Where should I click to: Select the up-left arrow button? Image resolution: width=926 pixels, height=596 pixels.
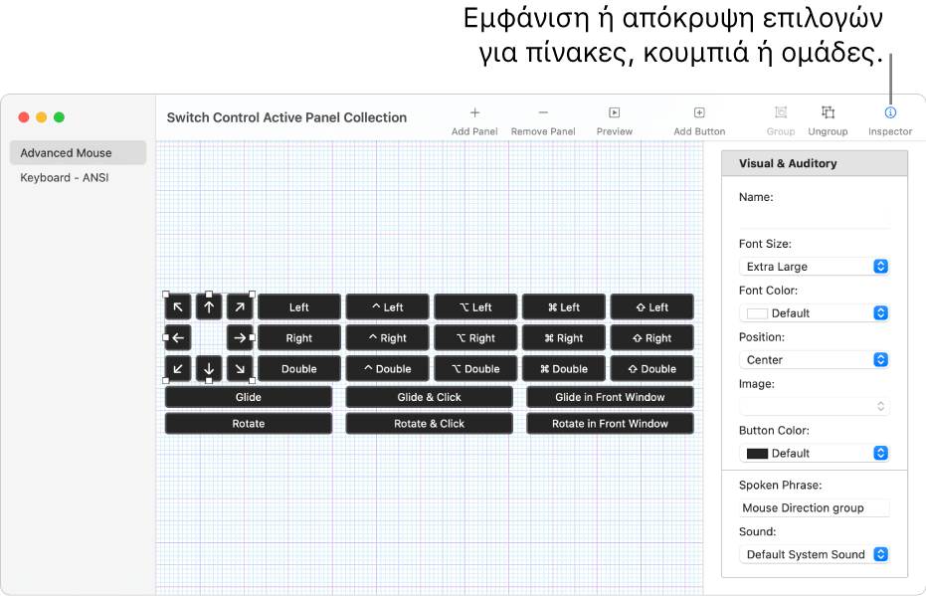pos(178,307)
